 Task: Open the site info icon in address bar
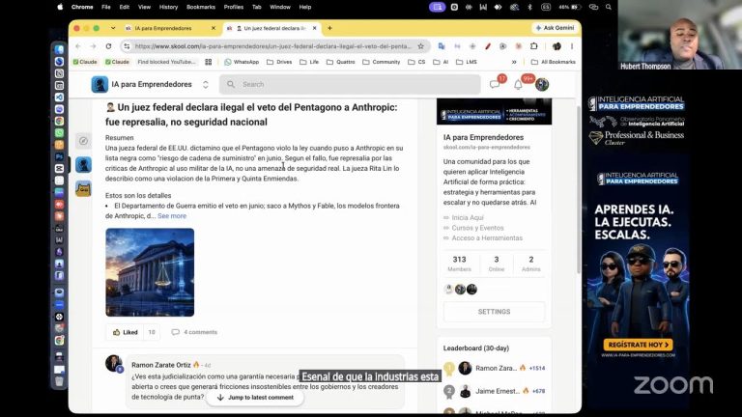[x=127, y=46]
